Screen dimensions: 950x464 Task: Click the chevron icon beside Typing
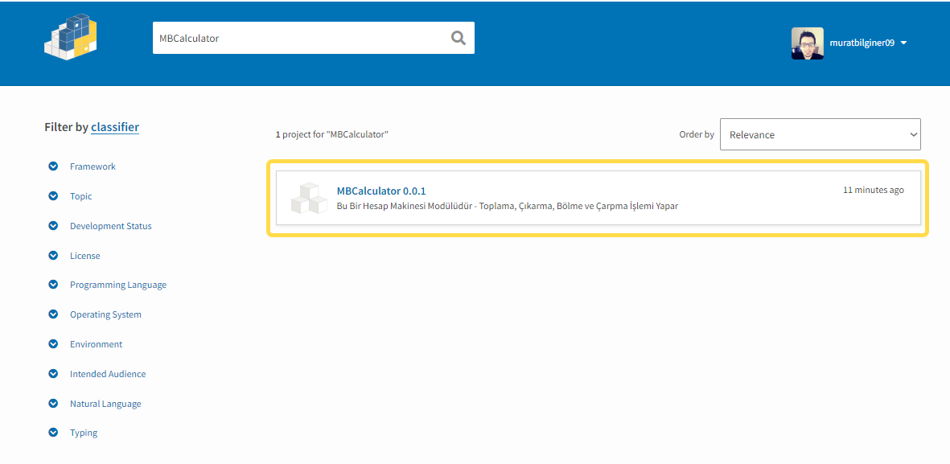53,433
